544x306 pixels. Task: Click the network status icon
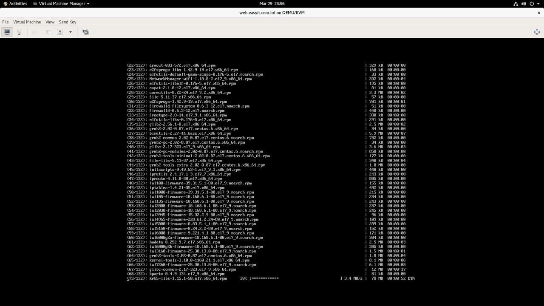516,3
